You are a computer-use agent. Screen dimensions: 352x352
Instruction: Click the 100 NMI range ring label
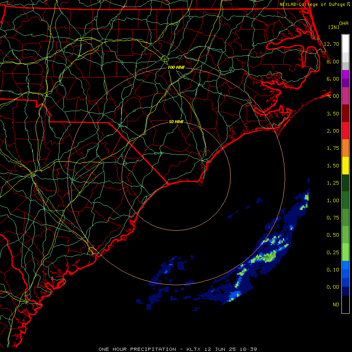point(176,67)
